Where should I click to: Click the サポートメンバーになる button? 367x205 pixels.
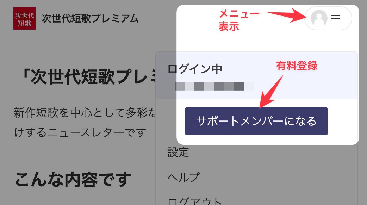256,121
